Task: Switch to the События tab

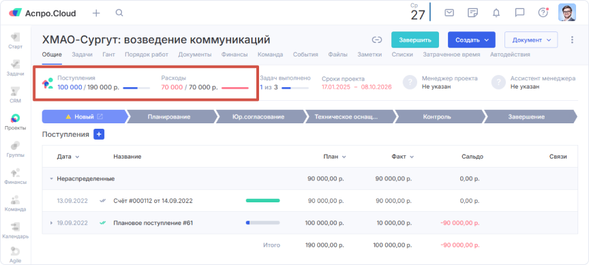Action: pos(305,54)
